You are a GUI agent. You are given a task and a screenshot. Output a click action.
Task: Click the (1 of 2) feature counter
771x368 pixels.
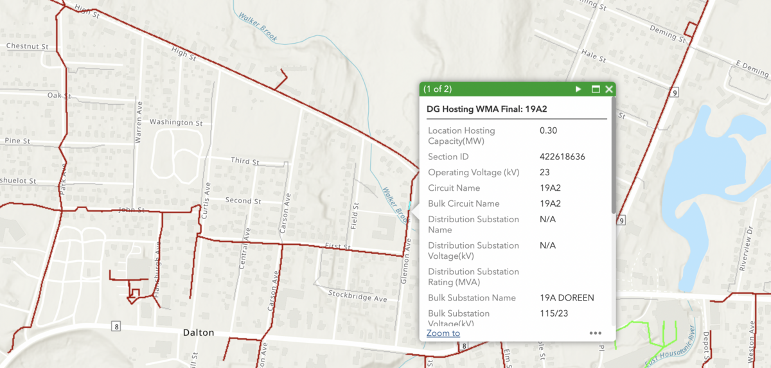click(438, 89)
